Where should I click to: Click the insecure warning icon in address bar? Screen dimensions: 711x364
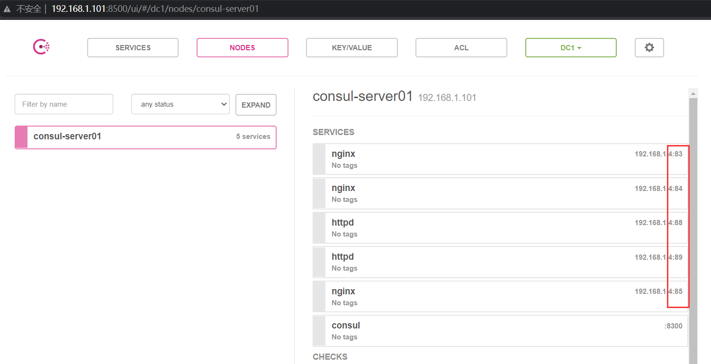[x=7, y=9]
